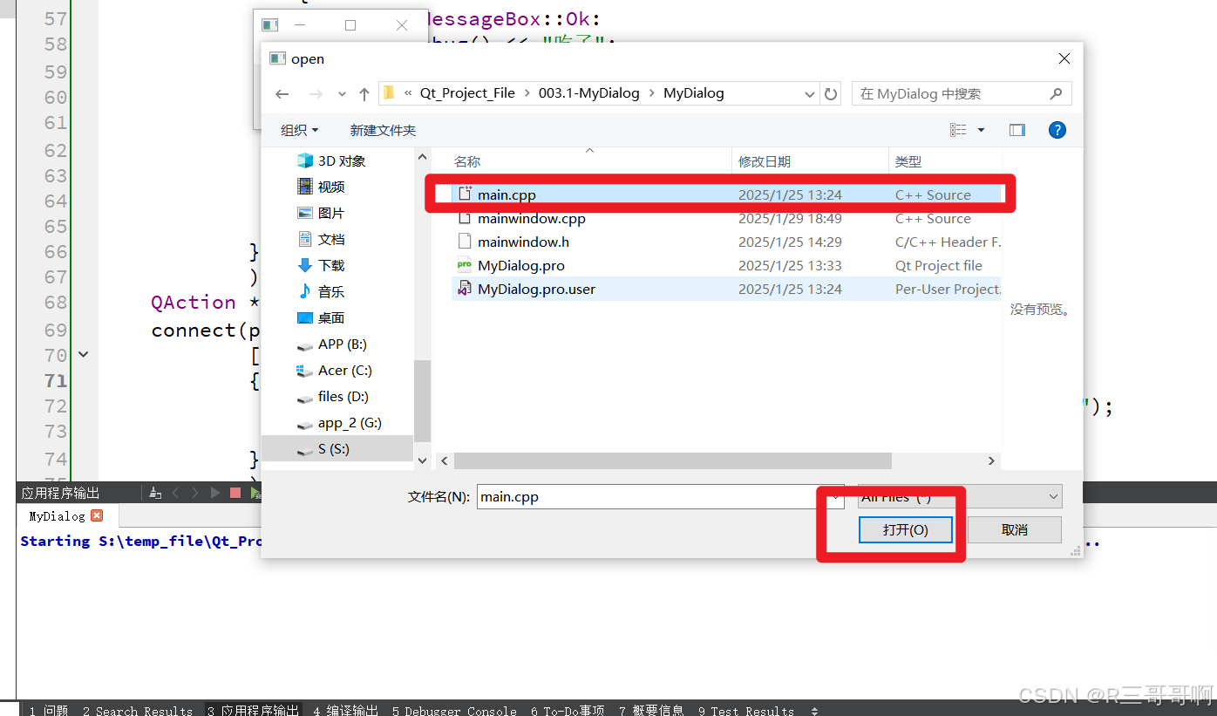Clean the application output pane

tap(155, 493)
